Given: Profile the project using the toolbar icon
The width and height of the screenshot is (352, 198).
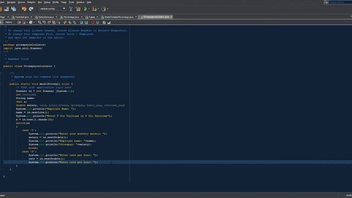Looking at the screenshot, I should point(103,9).
